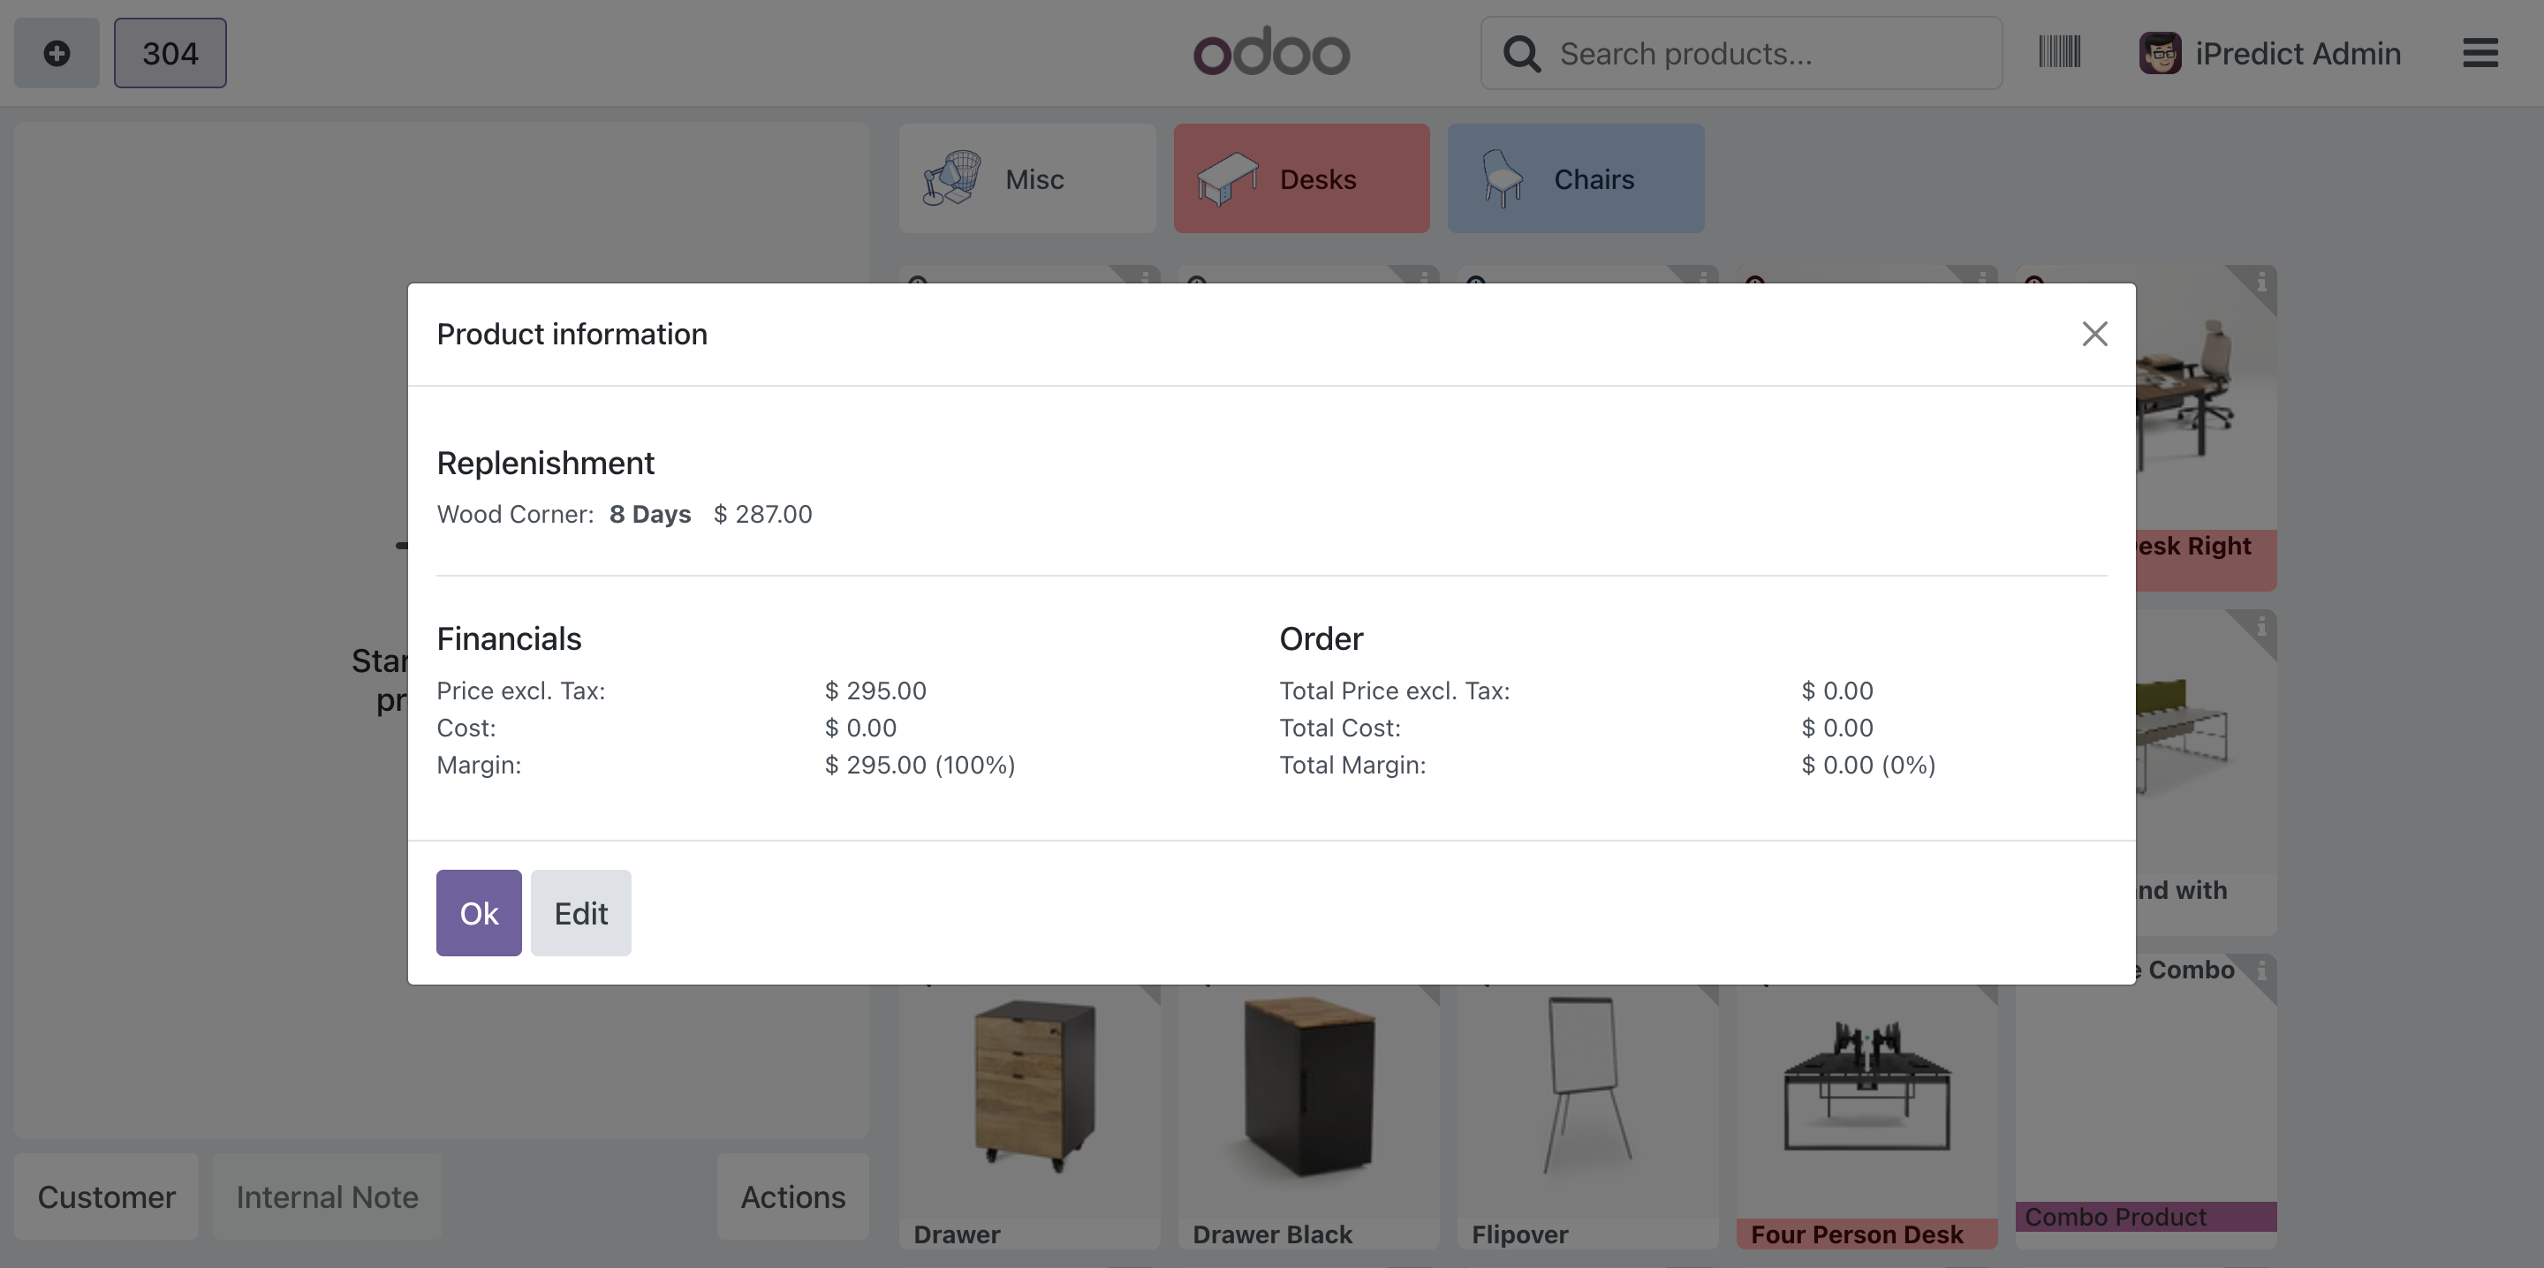Select the Flipover product thumbnail

(x=1587, y=1086)
